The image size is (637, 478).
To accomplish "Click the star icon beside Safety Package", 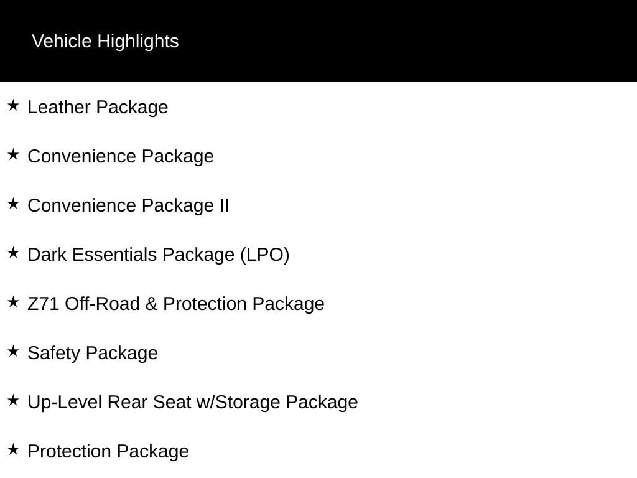I will (x=13, y=351).
